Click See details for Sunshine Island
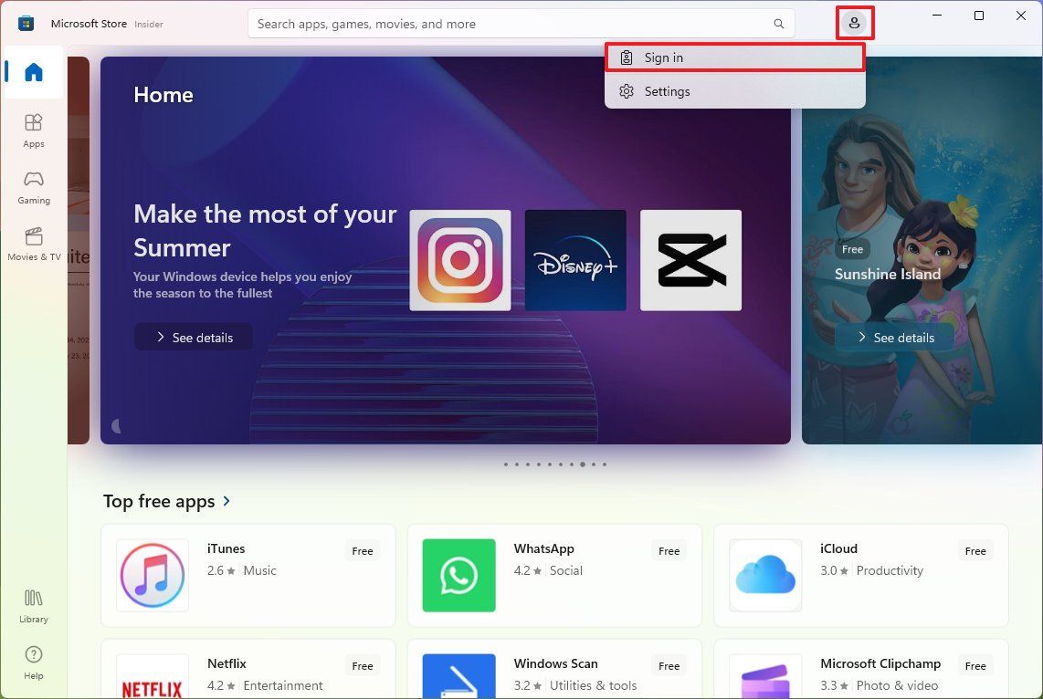Viewport: 1043px width, 699px height. (895, 337)
